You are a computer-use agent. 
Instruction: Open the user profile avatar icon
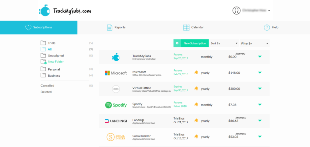tap(236, 11)
